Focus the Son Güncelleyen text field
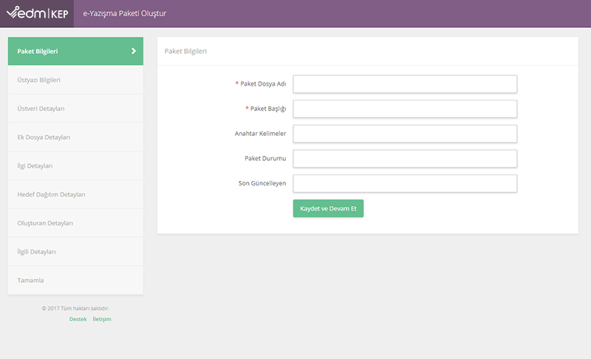The height and width of the screenshot is (359, 591). coord(405,183)
